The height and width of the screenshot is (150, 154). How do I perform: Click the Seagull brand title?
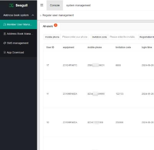[x=22, y=5]
